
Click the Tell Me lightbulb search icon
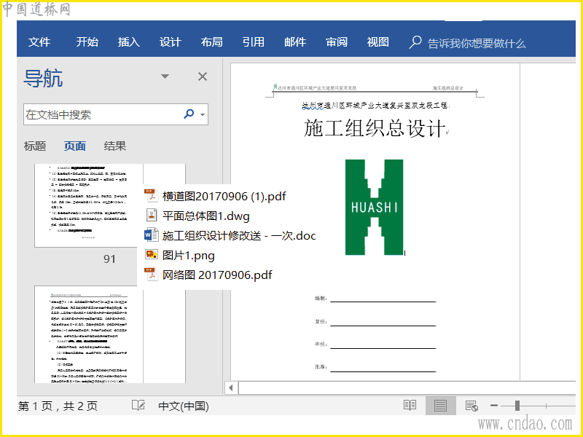coord(415,42)
